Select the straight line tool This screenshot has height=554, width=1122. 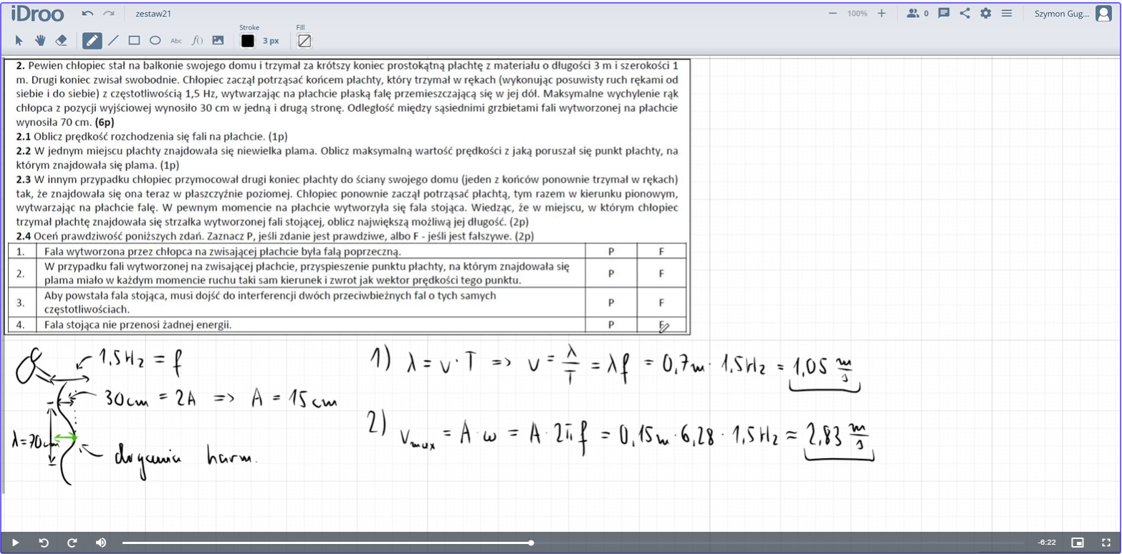pos(113,41)
